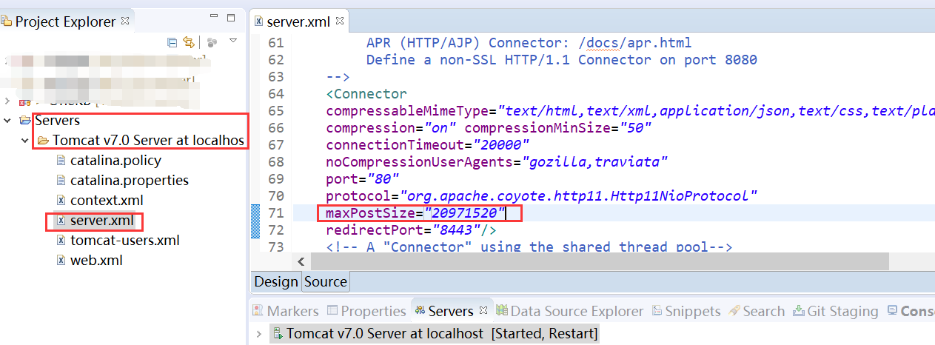Collapse Tomcat v7.0 Server folder node
Image resolution: width=935 pixels, height=345 pixels.
tap(24, 140)
